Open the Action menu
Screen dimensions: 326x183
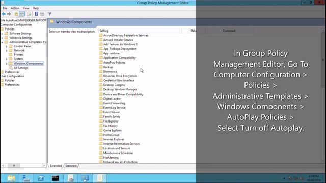(15, 8)
